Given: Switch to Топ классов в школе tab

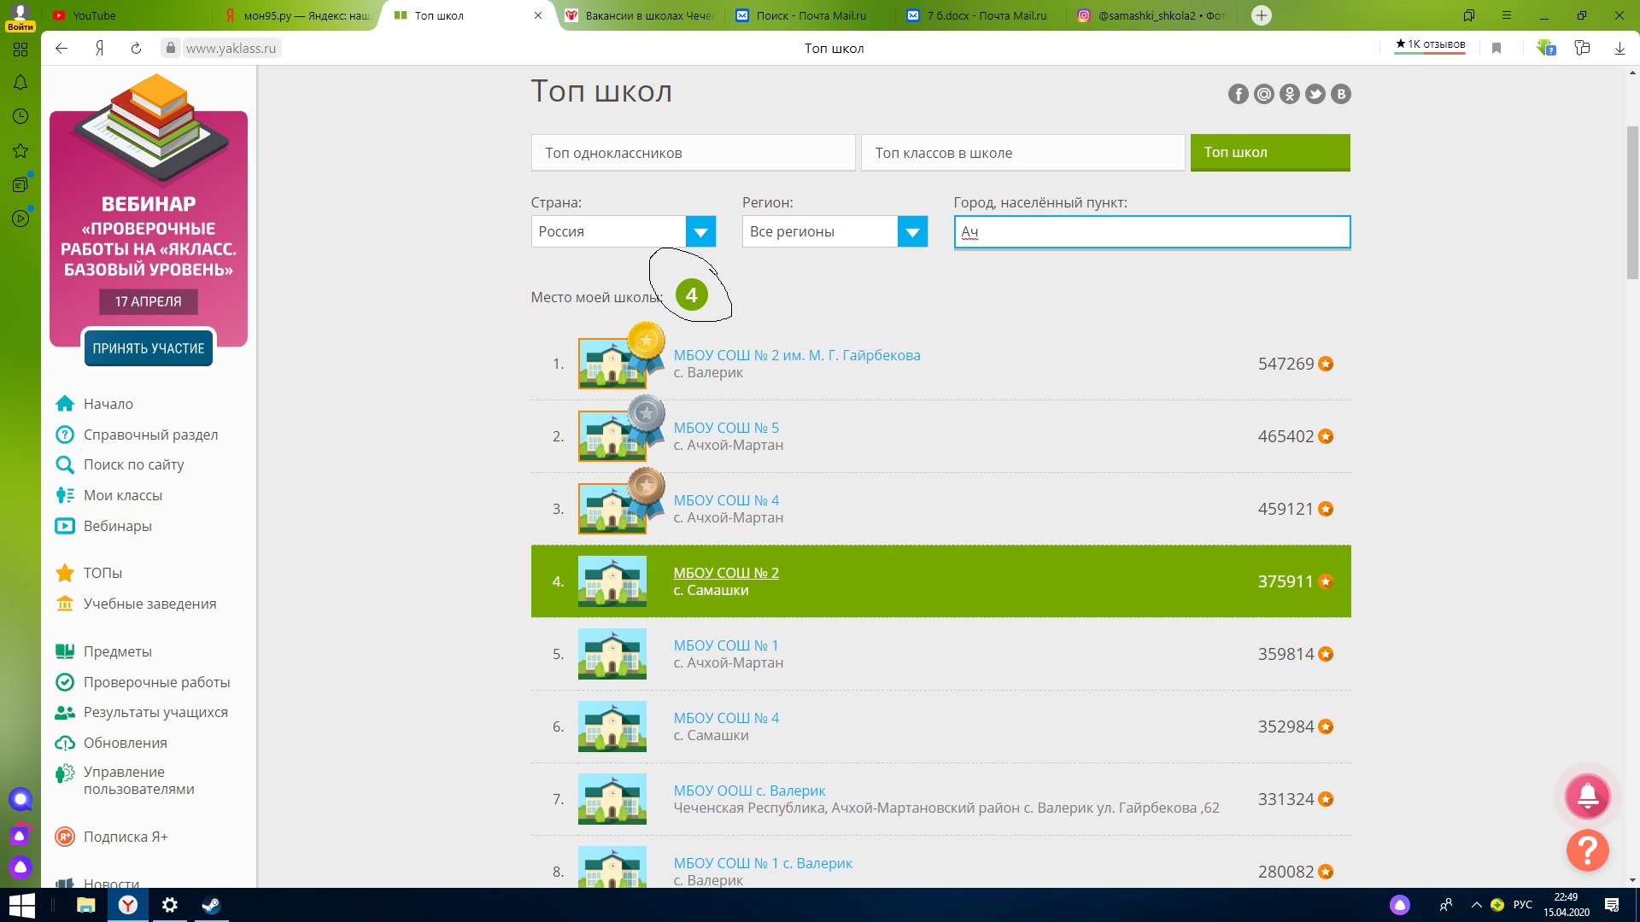Looking at the screenshot, I should pyautogui.click(x=1022, y=153).
